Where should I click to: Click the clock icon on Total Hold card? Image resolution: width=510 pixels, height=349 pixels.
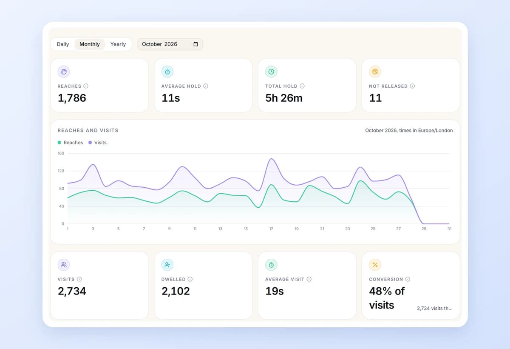(271, 72)
